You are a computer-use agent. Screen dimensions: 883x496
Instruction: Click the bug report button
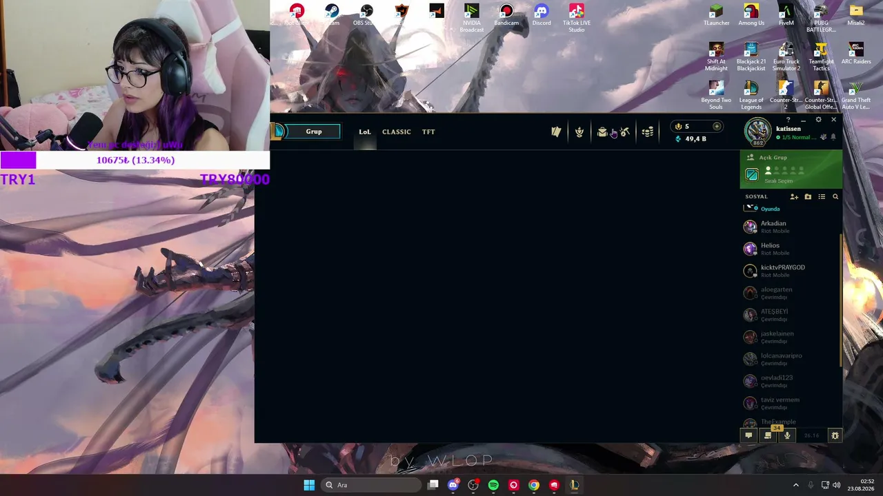[x=835, y=435]
